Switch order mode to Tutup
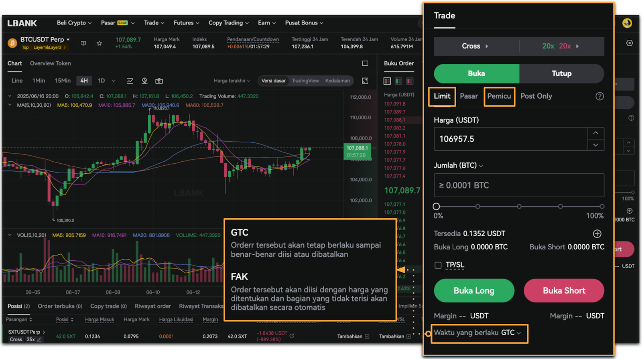Screen dimensions: 642x359 click(x=561, y=73)
